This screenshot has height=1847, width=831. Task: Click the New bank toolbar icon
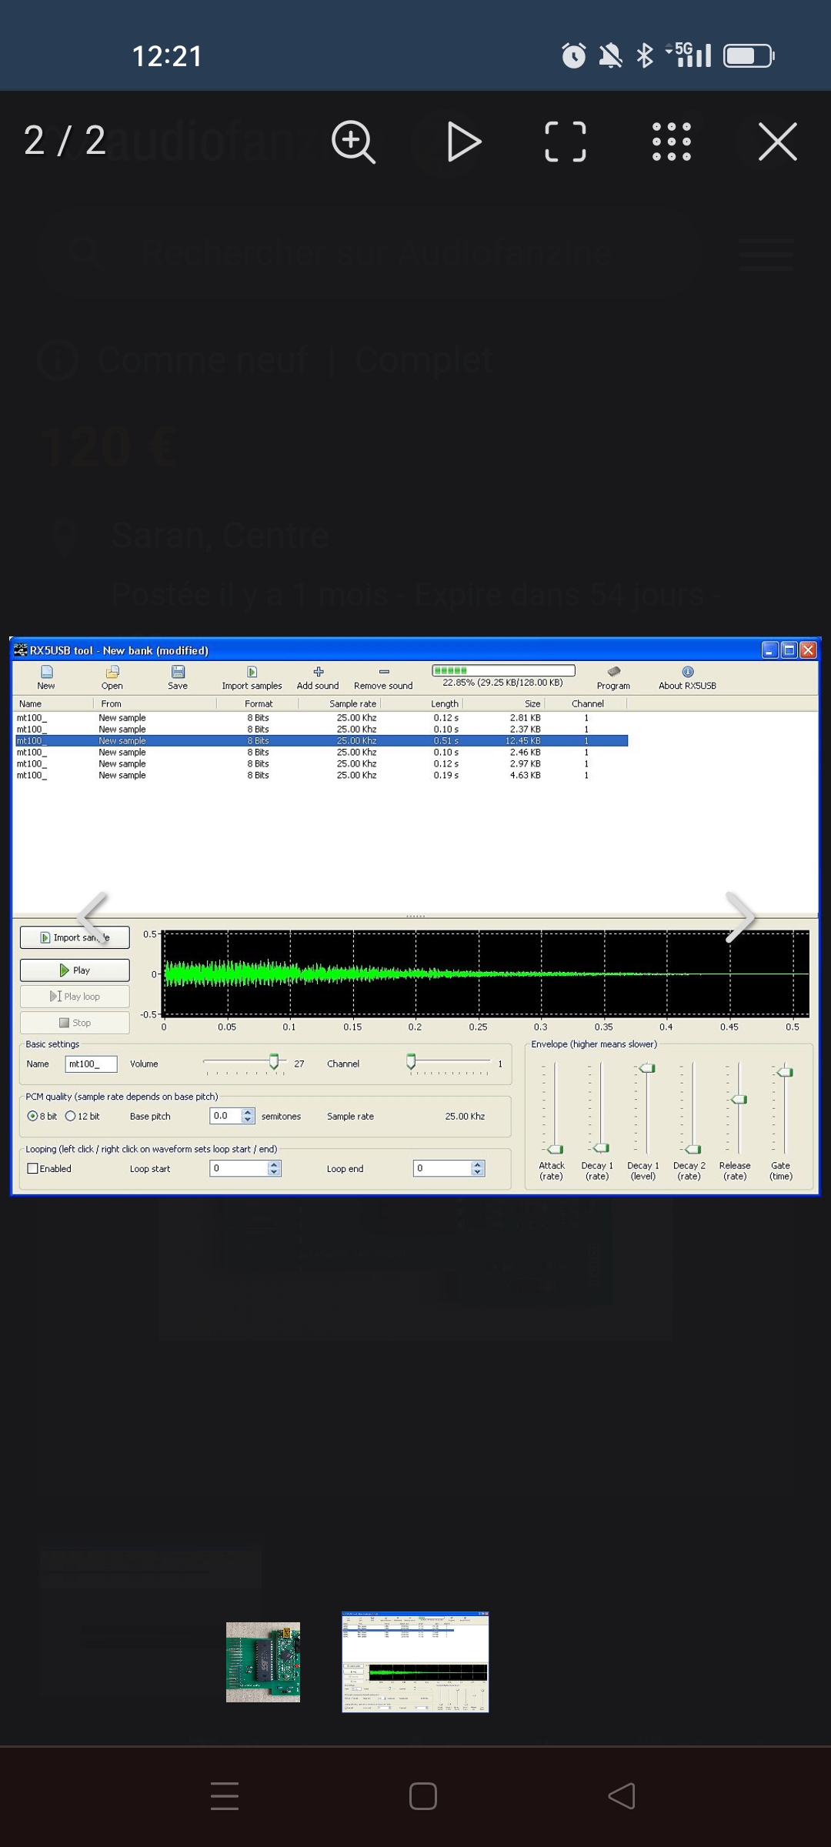click(46, 677)
